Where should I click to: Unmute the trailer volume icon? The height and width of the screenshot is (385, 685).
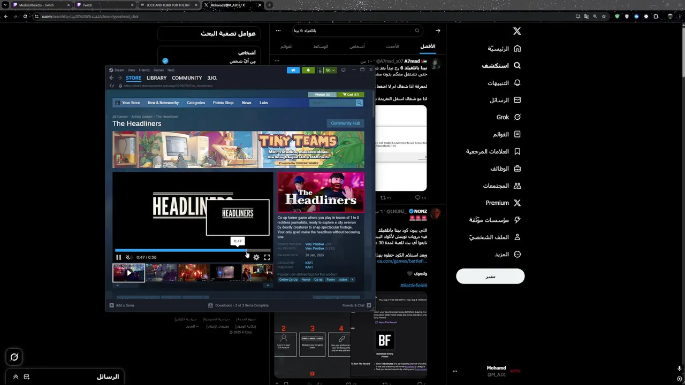129,257
